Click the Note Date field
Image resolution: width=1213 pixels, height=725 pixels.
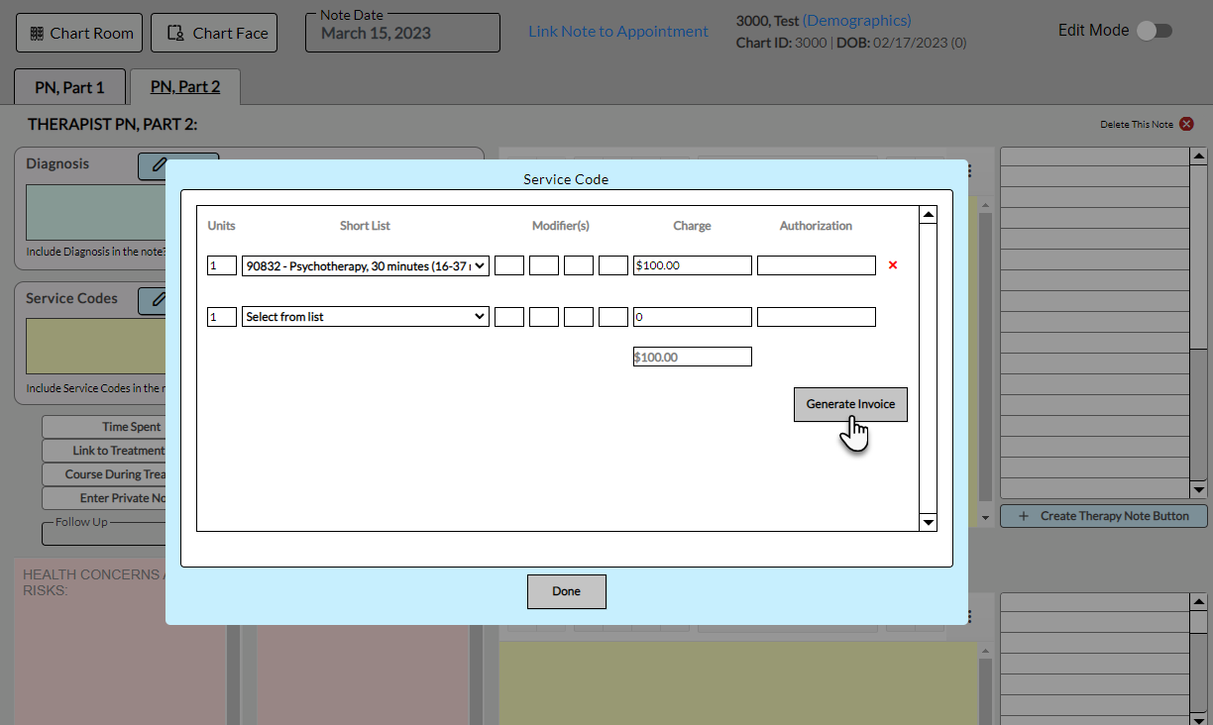click(402, 34)
